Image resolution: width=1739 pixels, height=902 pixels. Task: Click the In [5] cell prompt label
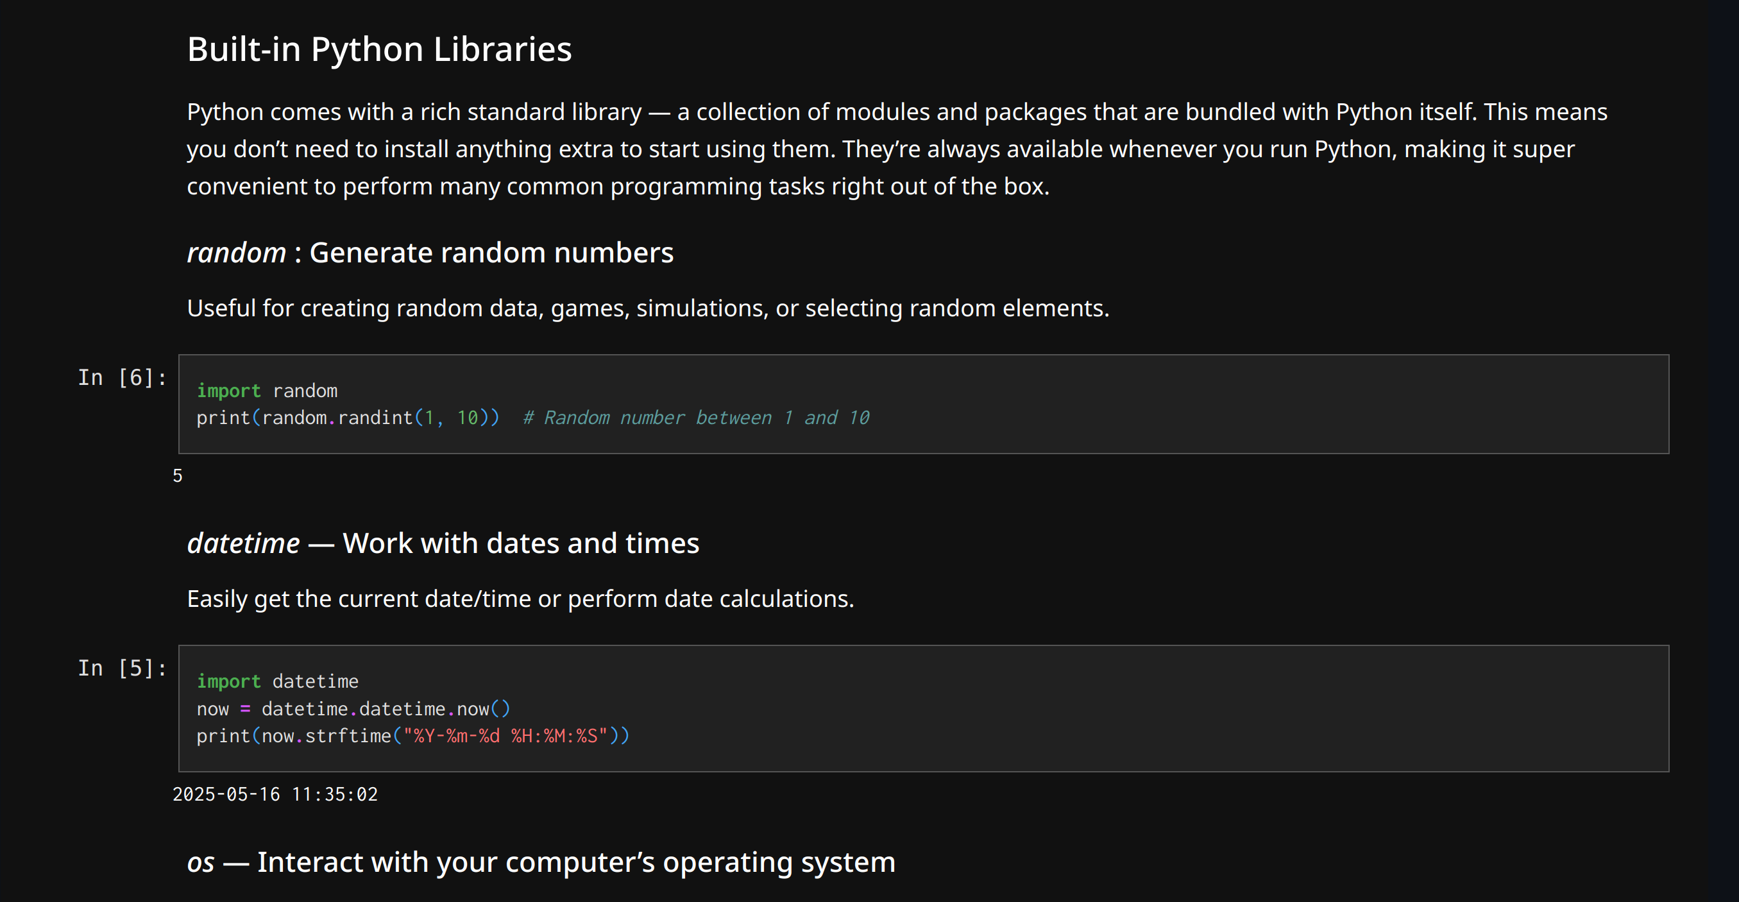click(122, 668)
